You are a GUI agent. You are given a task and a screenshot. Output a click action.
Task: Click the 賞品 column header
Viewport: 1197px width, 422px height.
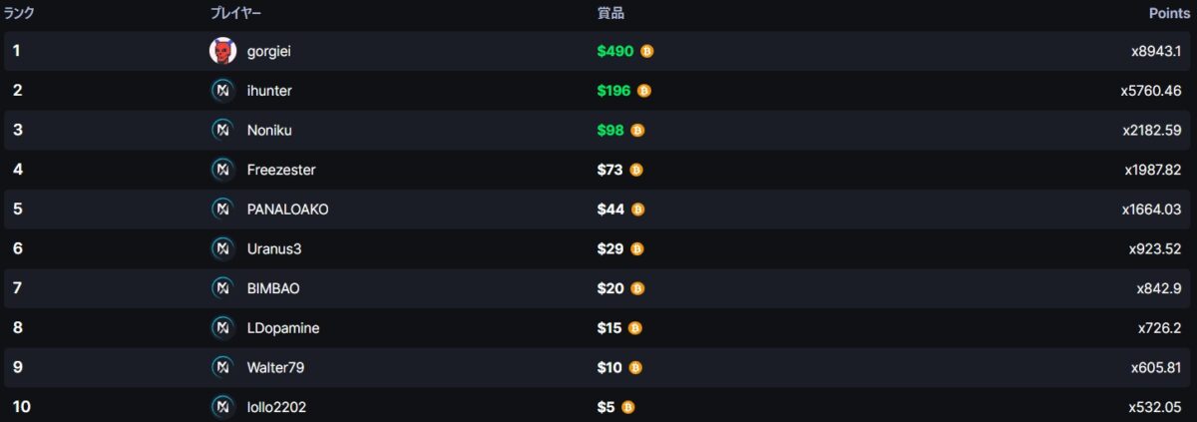(610, 13)
